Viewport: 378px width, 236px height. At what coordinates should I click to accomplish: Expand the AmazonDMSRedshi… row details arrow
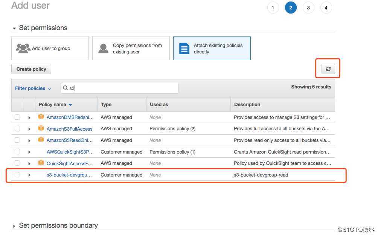point(29,118)
